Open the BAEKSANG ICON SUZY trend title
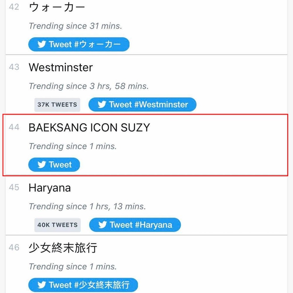Viewport: 293px width, 293px height. pyautogui.click(x=89, y=127)
